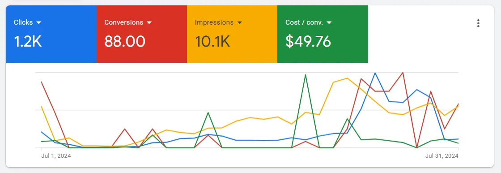The height and width of the screenshot is (173, 501).
Task: Click the 1.2K clicks value
Action: pos(28,42)
